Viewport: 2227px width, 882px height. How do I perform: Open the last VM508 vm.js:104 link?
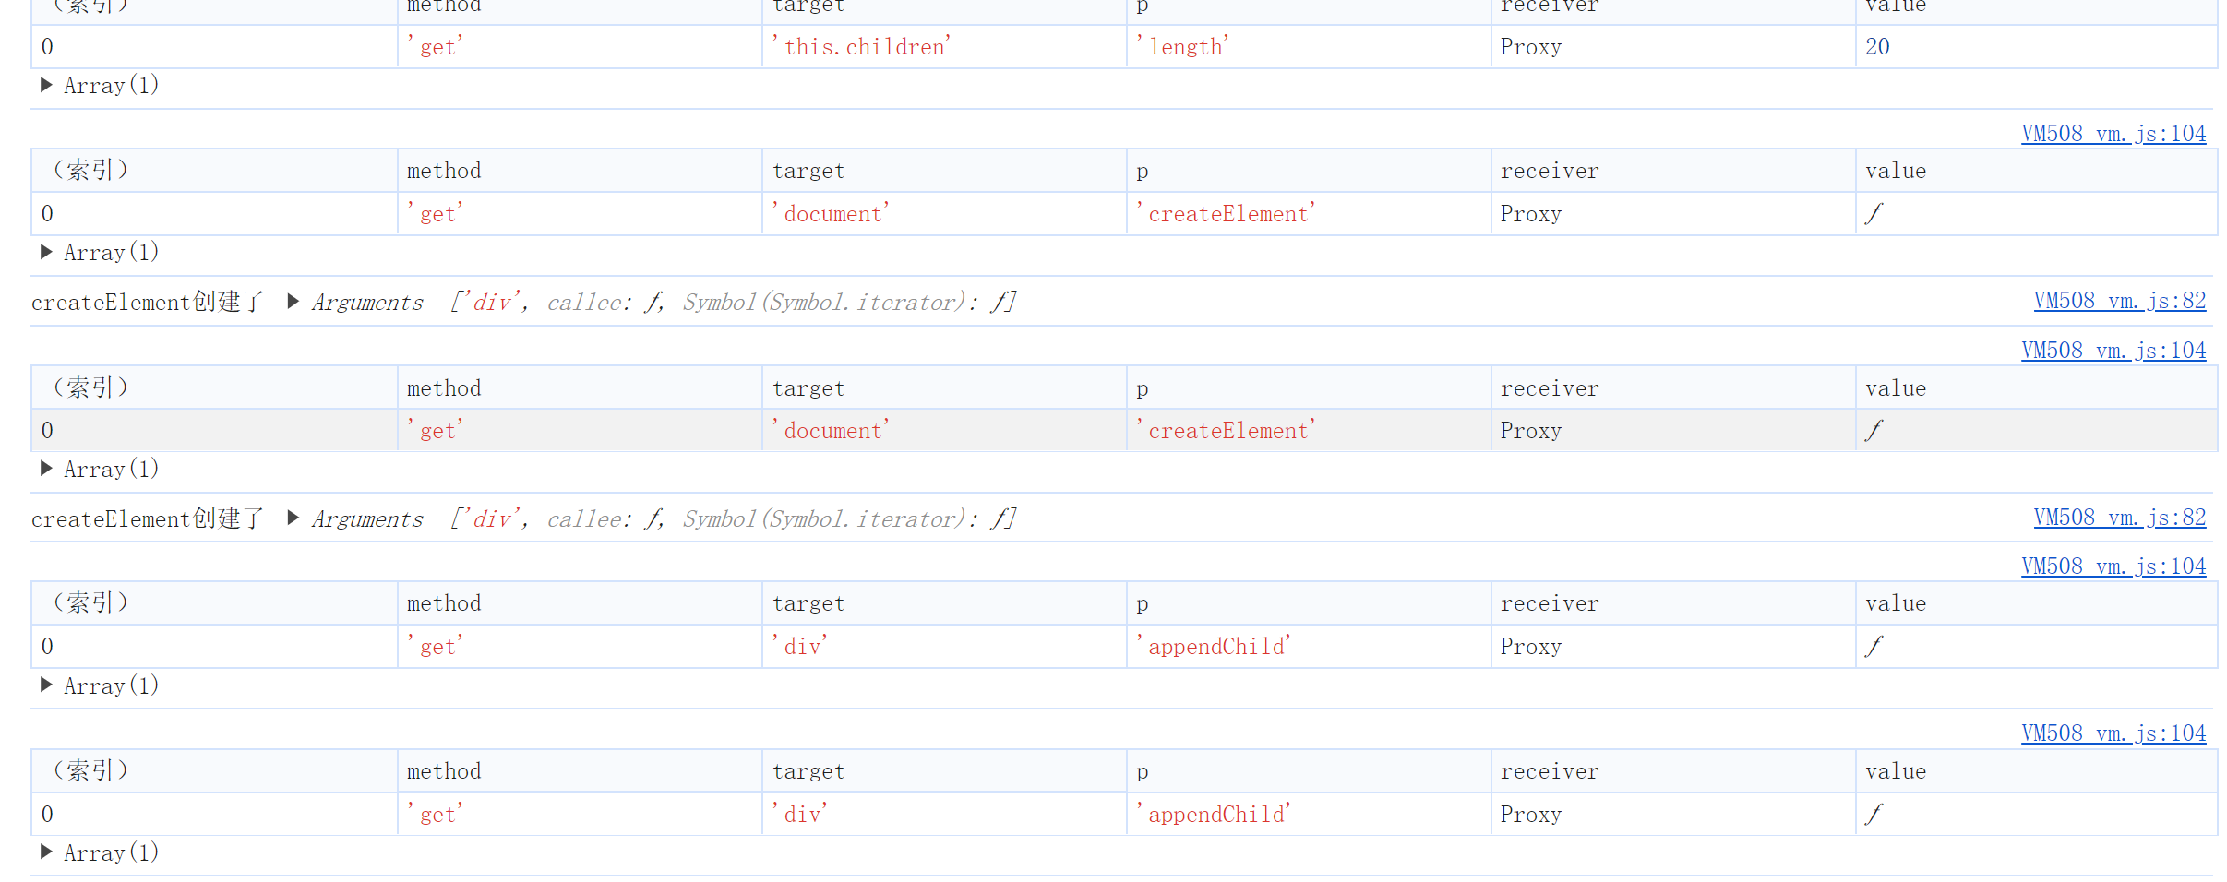coord(2113,733)
